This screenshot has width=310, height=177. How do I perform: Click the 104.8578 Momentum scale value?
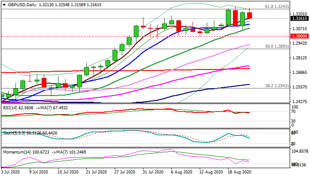[x=299, y=151]
